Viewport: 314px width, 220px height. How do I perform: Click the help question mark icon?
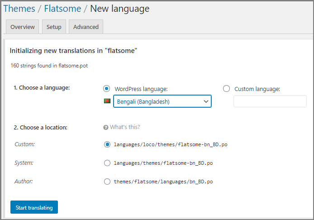click(x=106, y=128)
